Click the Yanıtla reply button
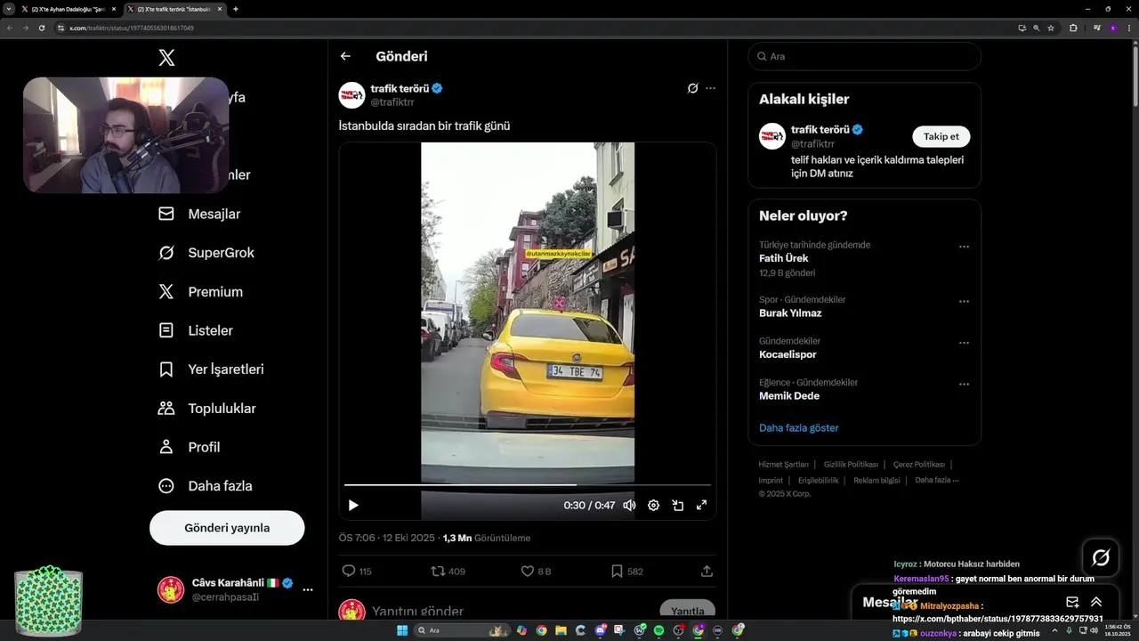The width and height of the screenshot is (1139, 641). [x=687, y=610]
